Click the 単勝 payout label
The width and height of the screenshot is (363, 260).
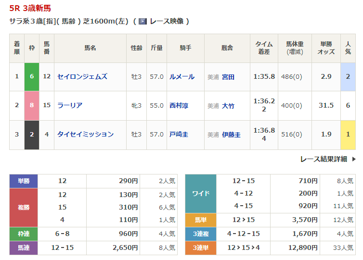pyautogui.click(x=24, y=181)
